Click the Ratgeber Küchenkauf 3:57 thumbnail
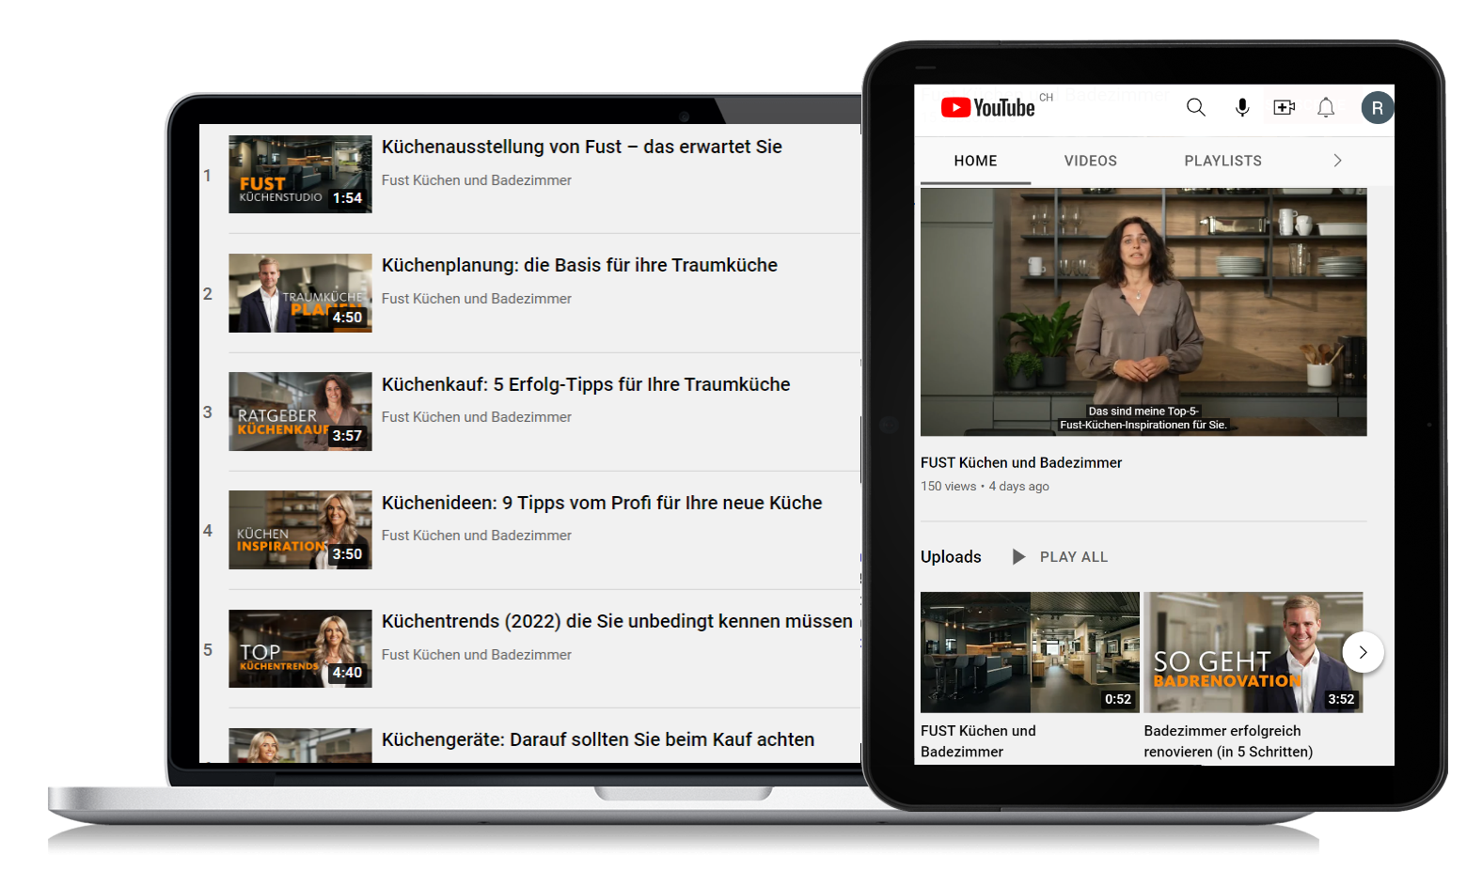1482x870 pixels. pos(300,412)
